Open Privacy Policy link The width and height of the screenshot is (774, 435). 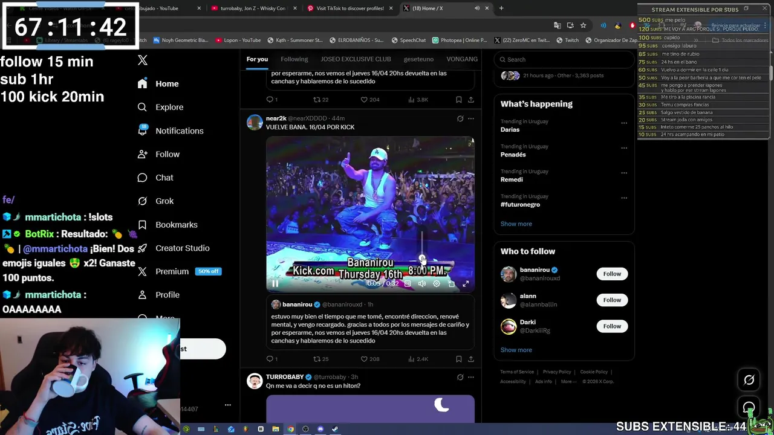pyautogui.click(x=557, y=372)
